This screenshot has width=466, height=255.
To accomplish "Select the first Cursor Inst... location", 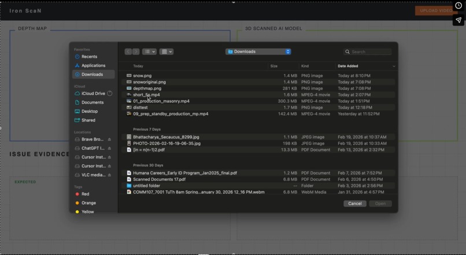I will [94, 157].
